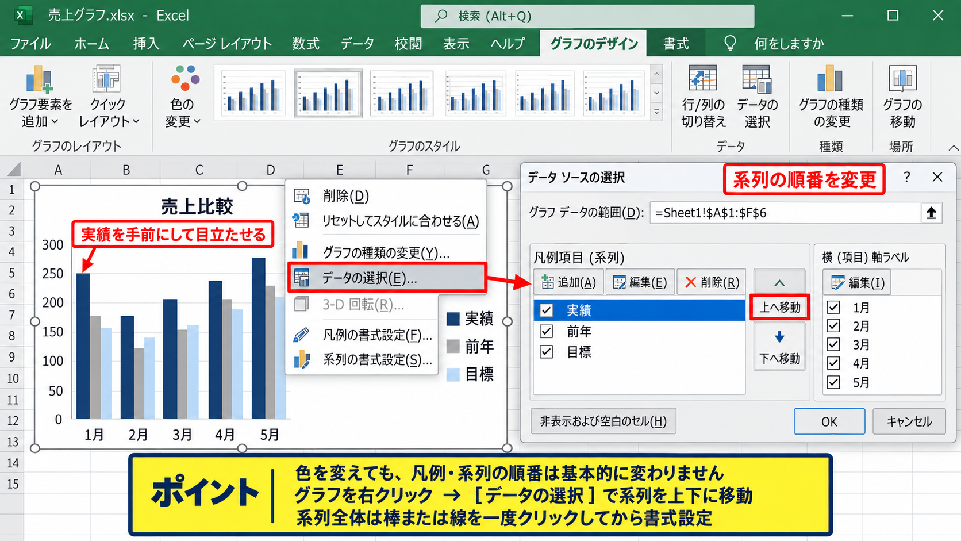961x541 pixels.
Task: Click the 削除(R) series button
Action: click(712, 282)
